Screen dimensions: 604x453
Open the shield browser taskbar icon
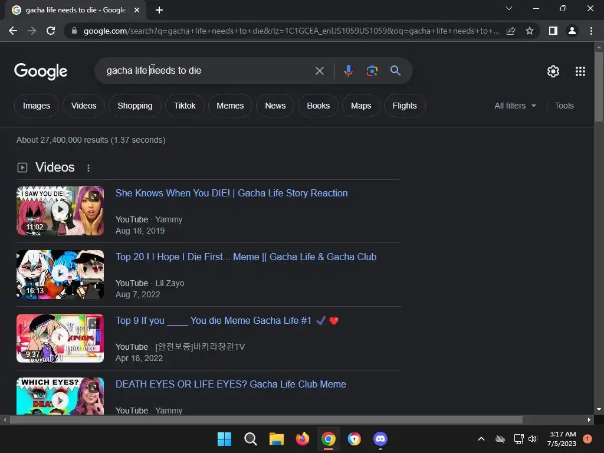click(x=354, y=439)
